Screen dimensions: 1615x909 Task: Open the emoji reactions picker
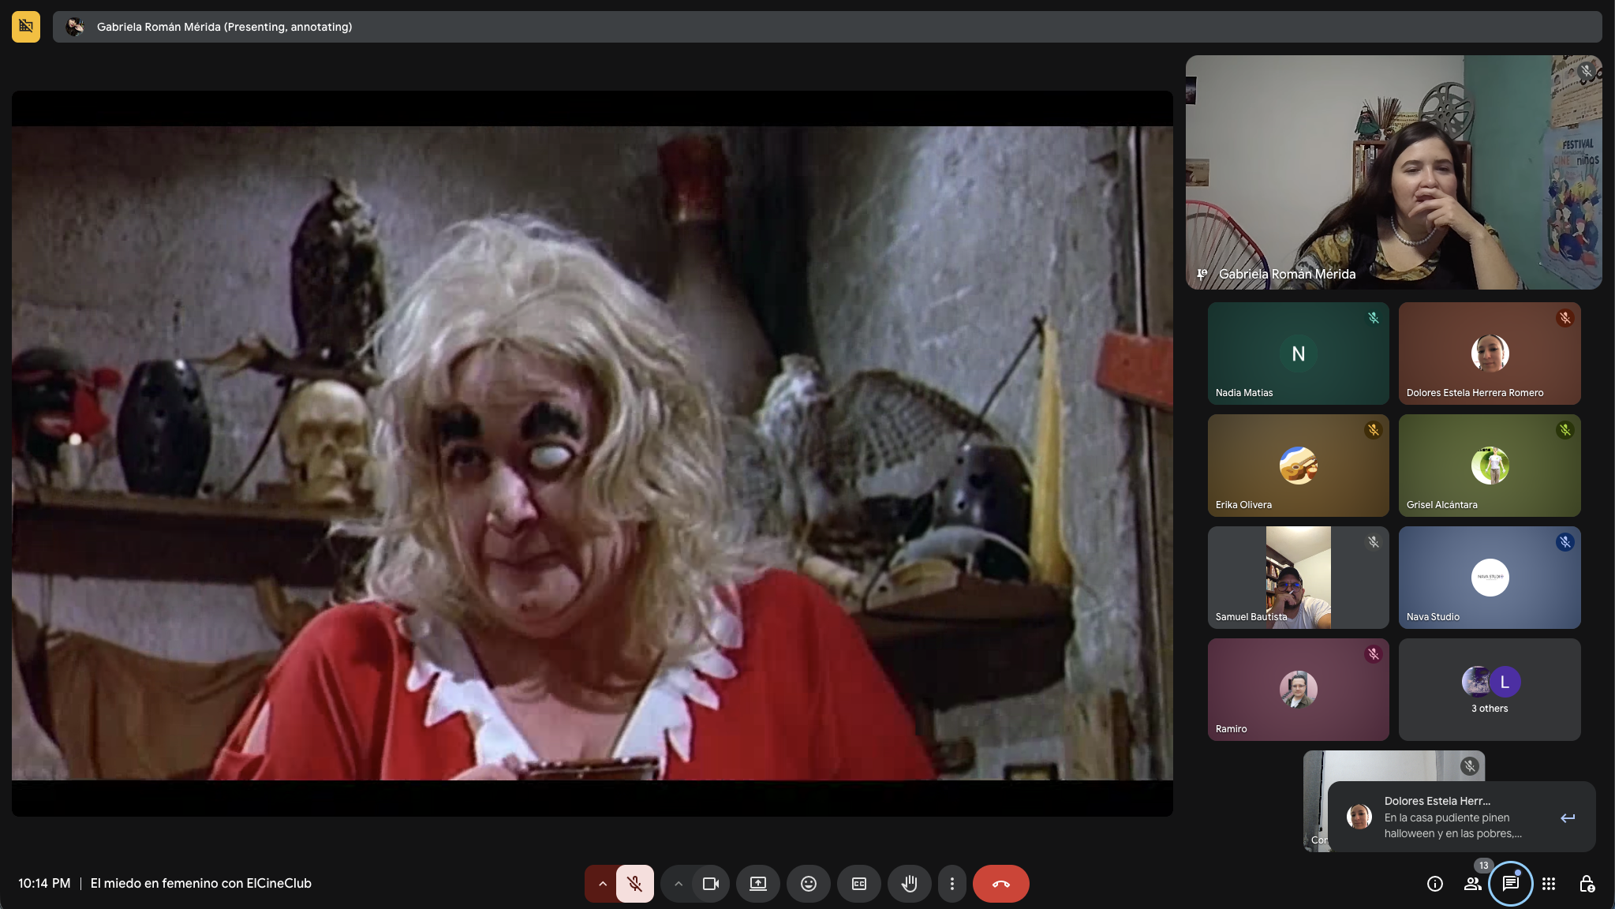pyautogui.click(x=808, y=884)
